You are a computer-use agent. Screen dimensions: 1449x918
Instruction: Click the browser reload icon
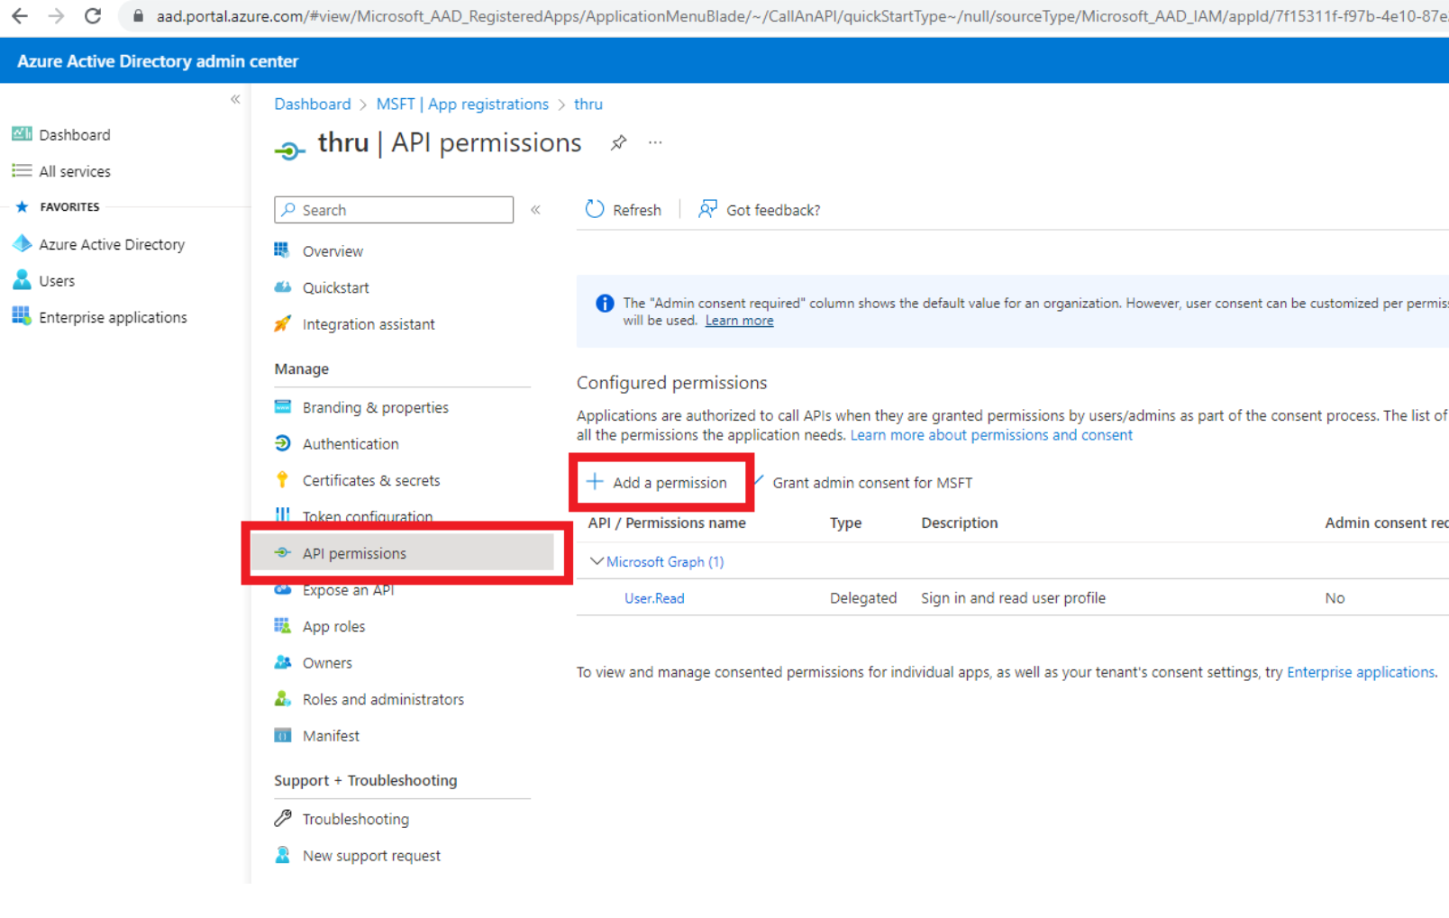click(x=92, y=16)
